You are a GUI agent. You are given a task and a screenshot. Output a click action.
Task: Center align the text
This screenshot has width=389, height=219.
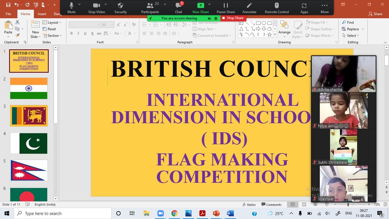[151, 33]
